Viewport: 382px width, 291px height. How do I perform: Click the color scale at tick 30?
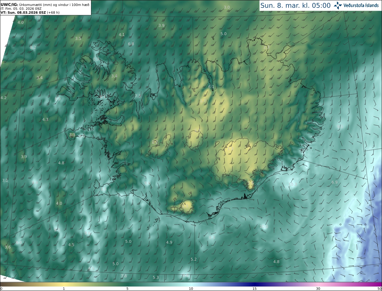click(x=318, y=289)
